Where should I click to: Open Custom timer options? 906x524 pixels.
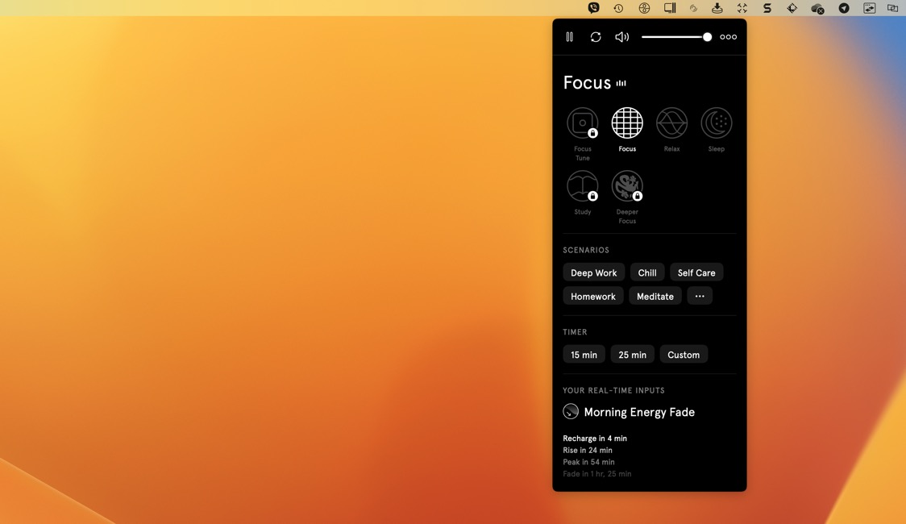coord(684,355)
